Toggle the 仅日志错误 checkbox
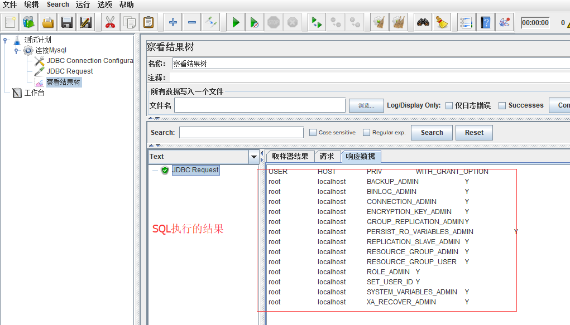This screenshot has width=570, height=325. (x=449, y=106)
